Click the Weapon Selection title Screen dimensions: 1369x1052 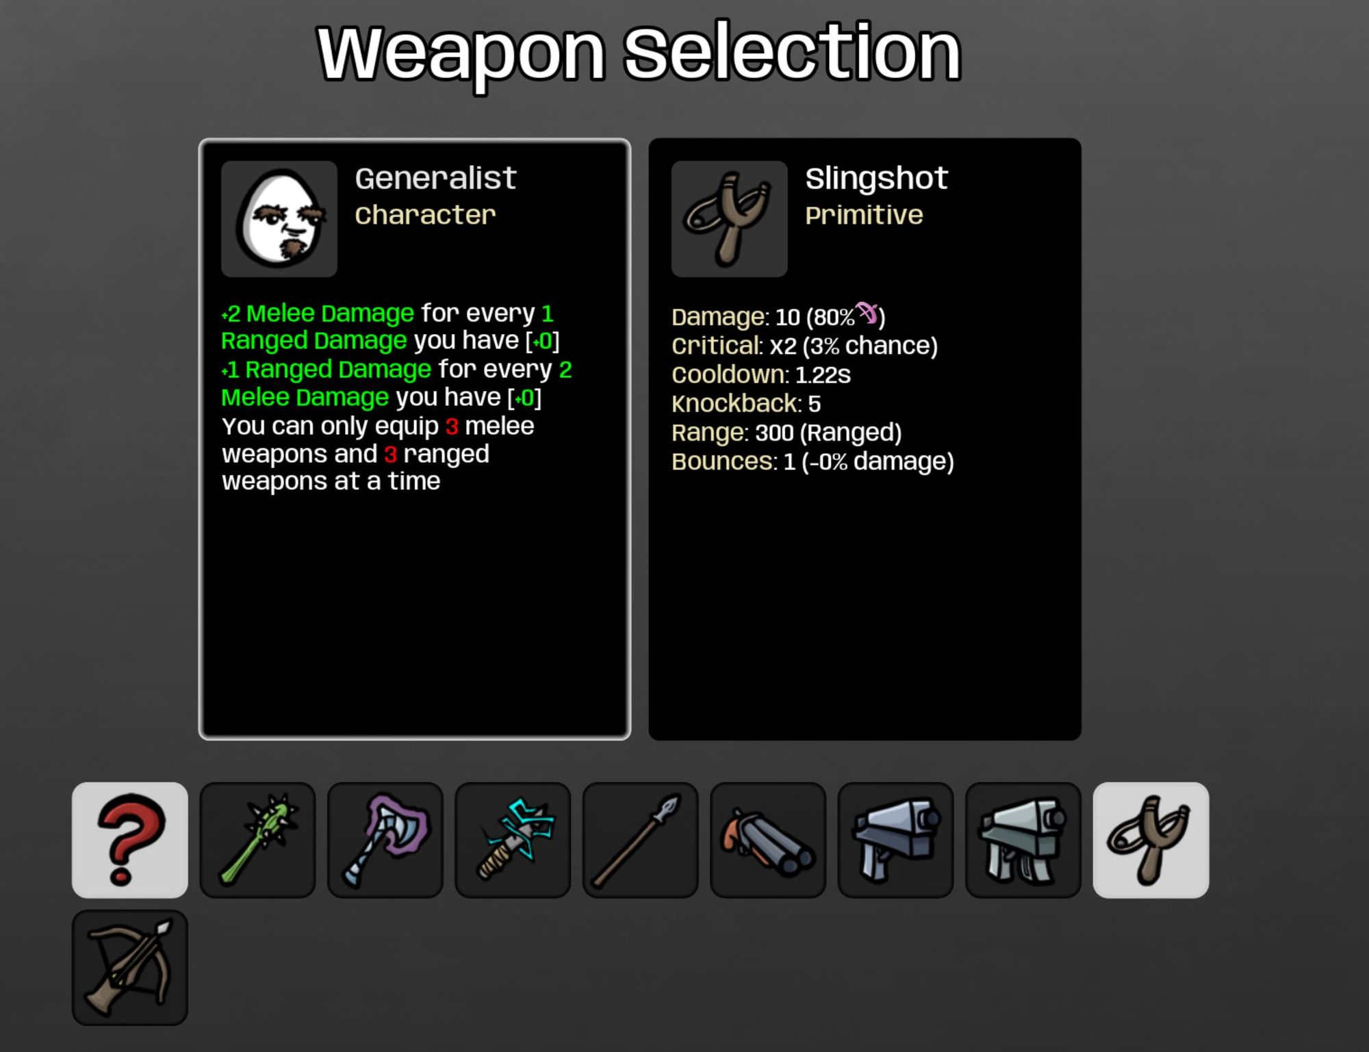pos(639,53)
